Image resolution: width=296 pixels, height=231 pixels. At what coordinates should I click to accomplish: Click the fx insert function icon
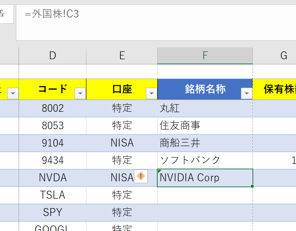coord(2,14)
